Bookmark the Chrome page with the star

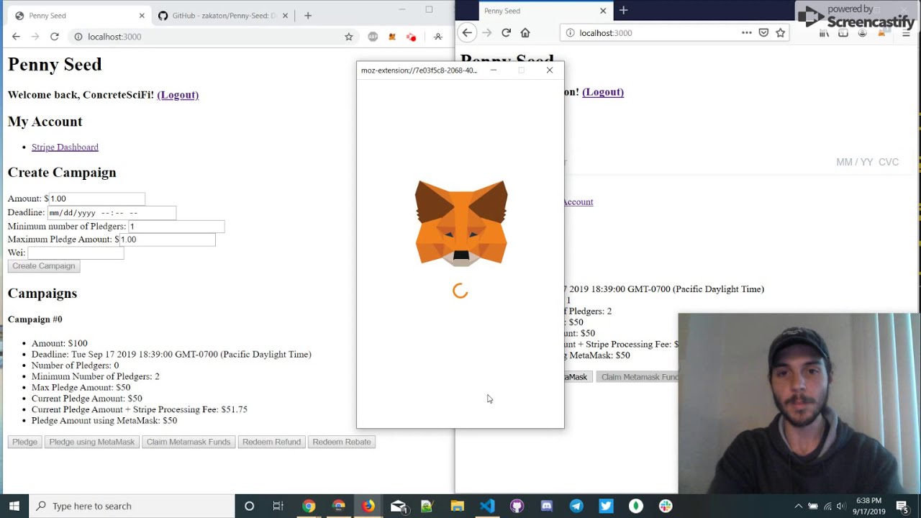tap(349, 37)
